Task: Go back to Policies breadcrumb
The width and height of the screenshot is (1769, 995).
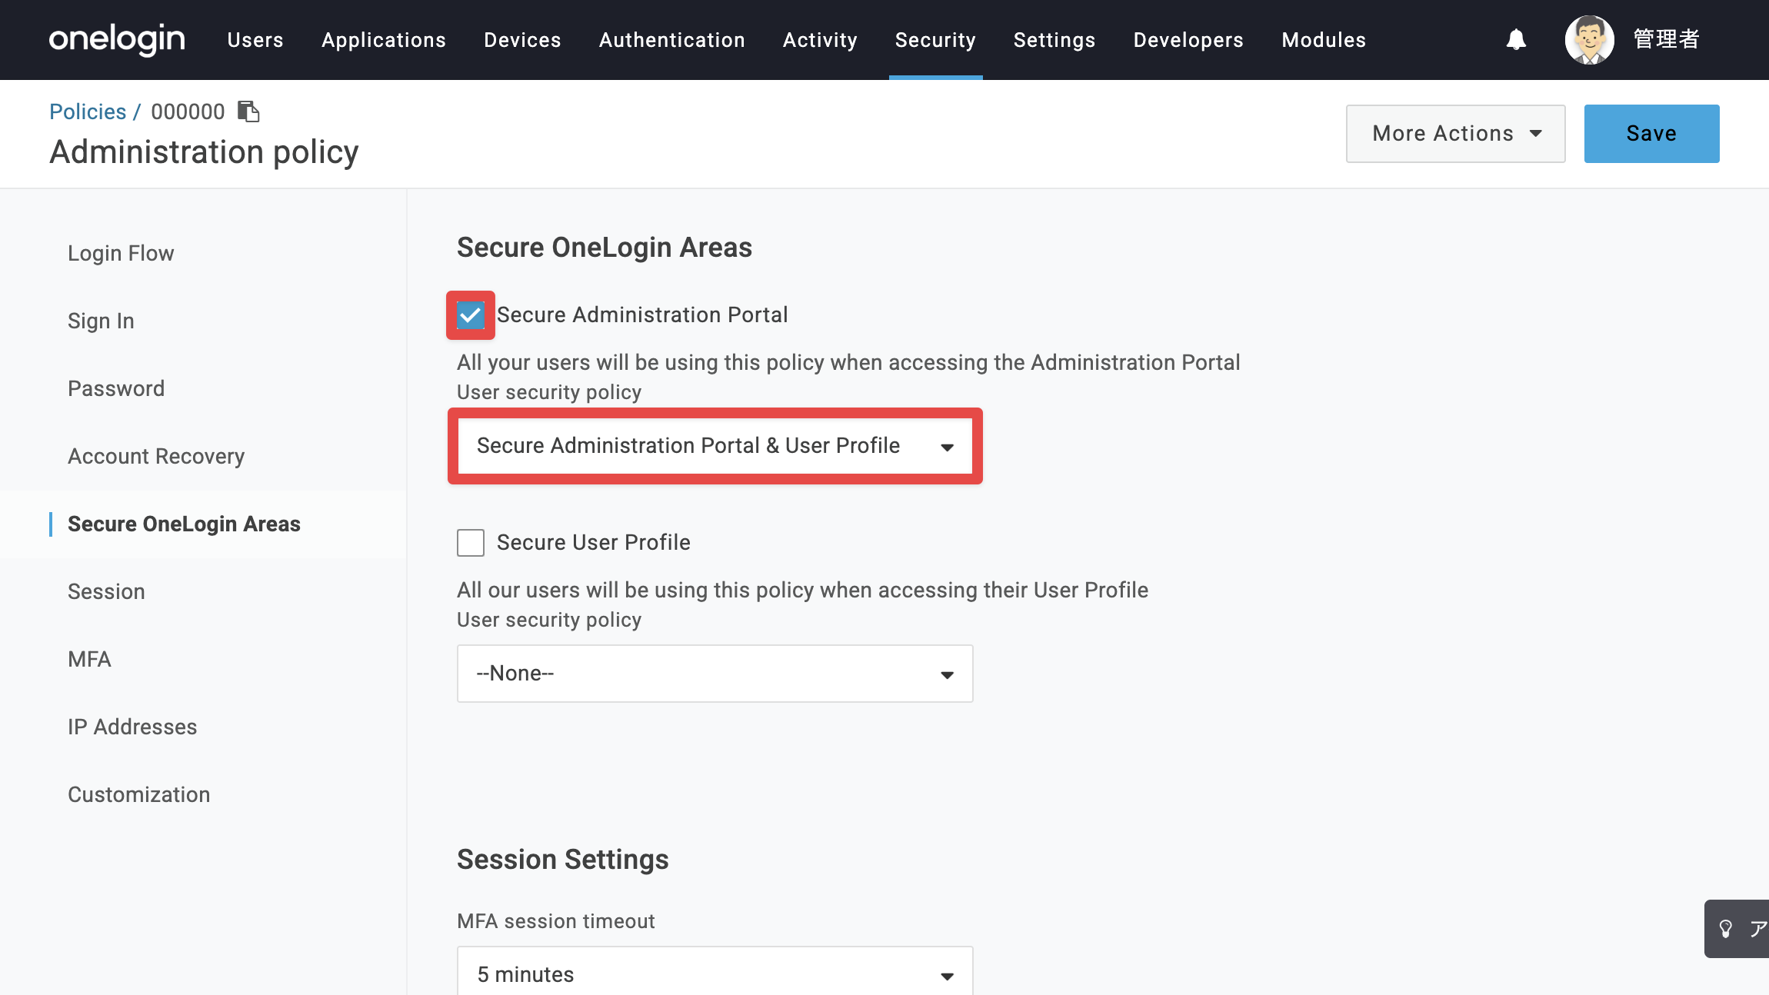Action: tap(88, 111)
